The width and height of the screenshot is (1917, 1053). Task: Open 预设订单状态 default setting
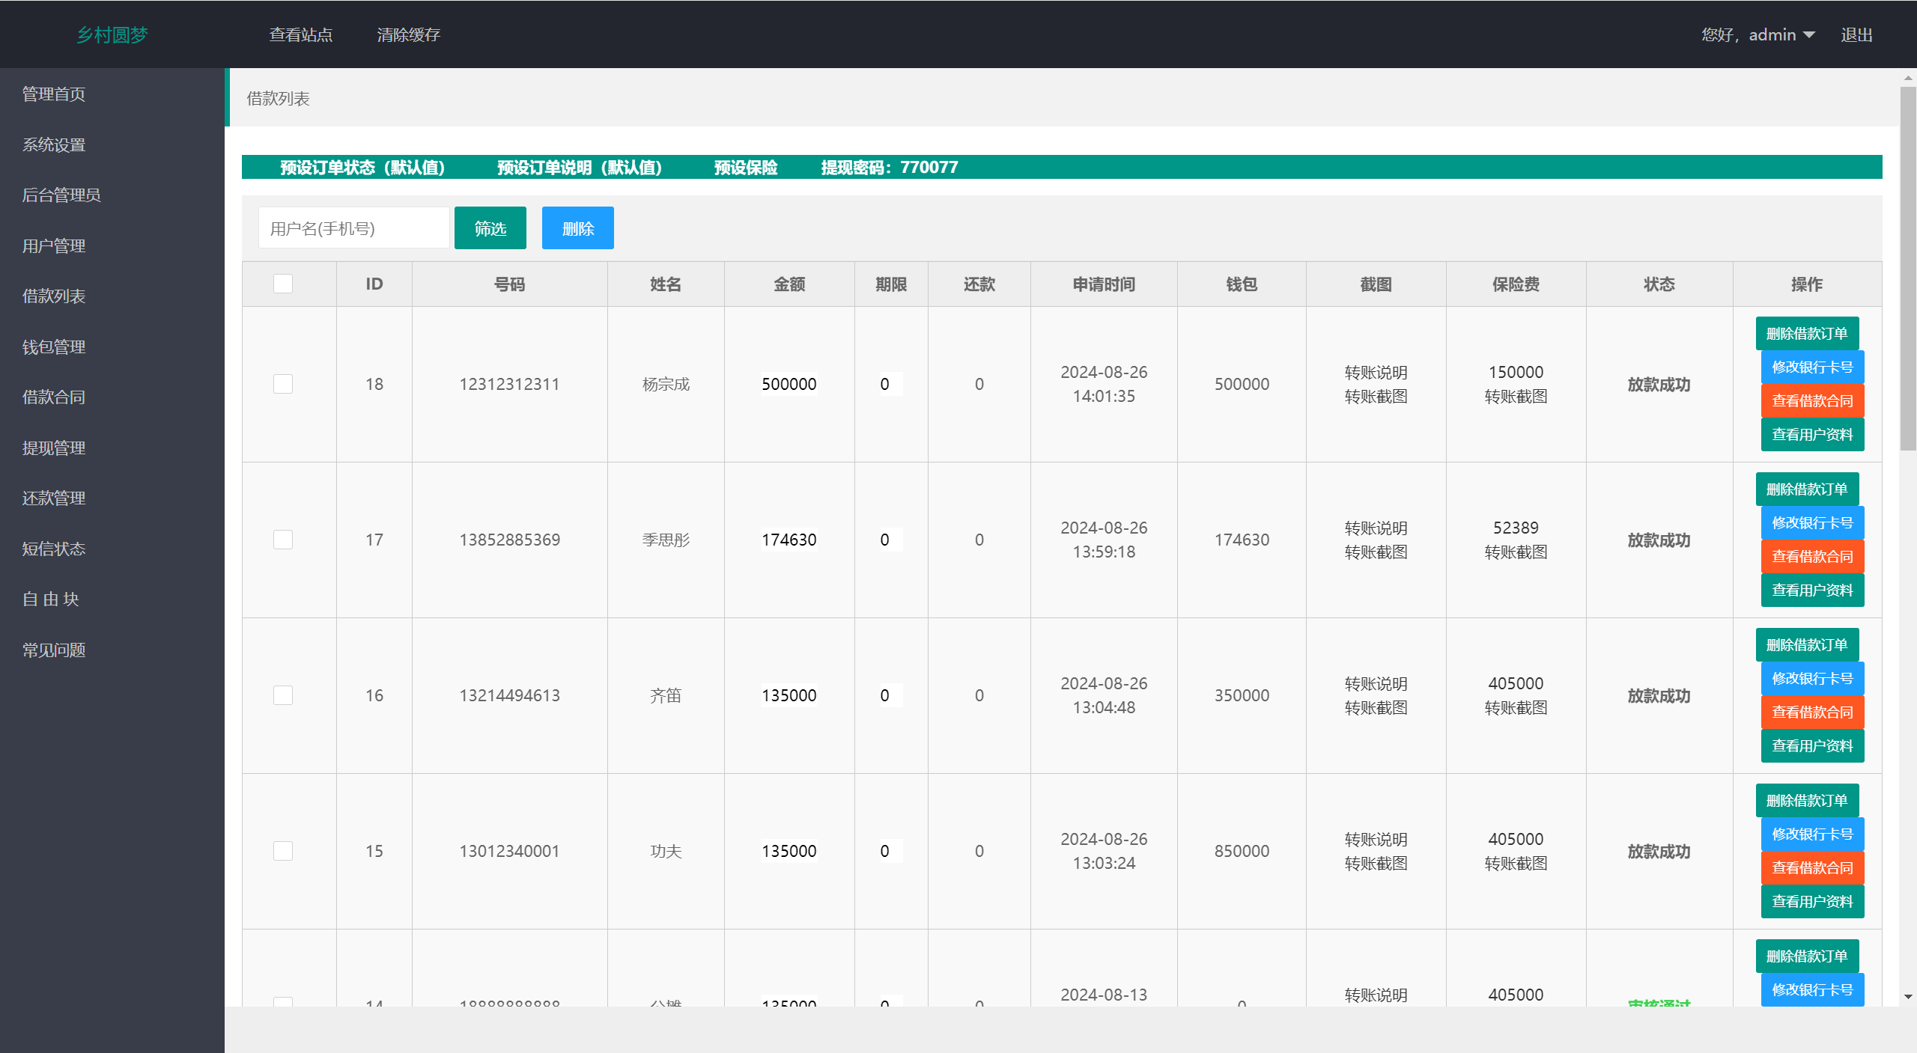362,168
